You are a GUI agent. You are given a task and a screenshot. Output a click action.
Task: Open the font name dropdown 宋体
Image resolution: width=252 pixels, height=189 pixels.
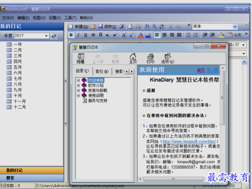click(x=235, y=26)
